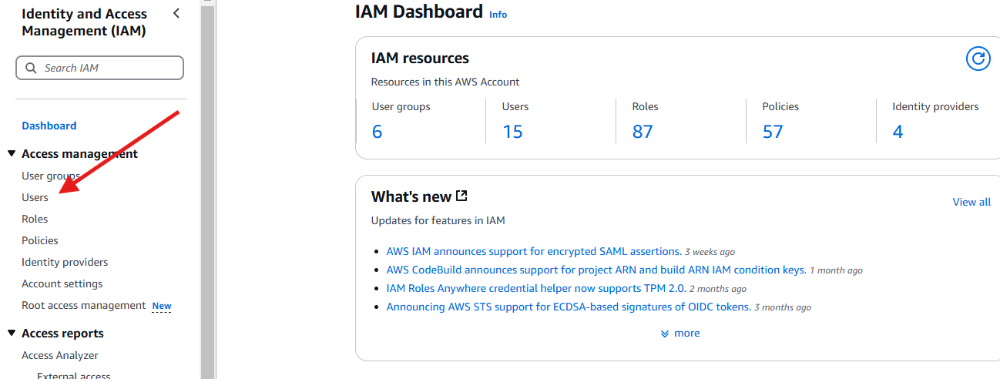Open AWS CodeBuild ARN condition keys announcement

tap(596, 270)
